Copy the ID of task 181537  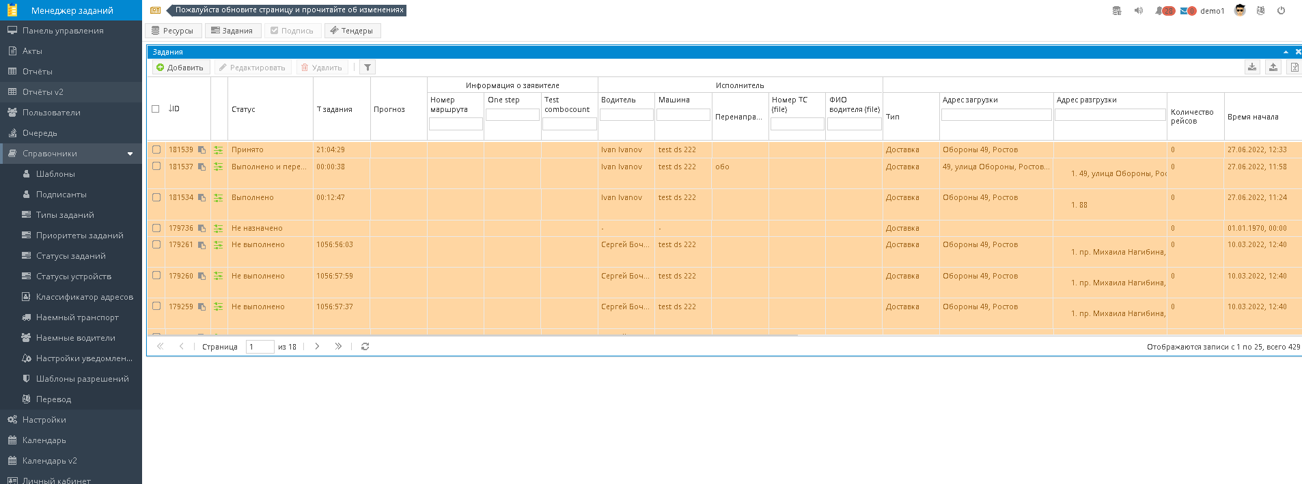(x=202, y=167)
